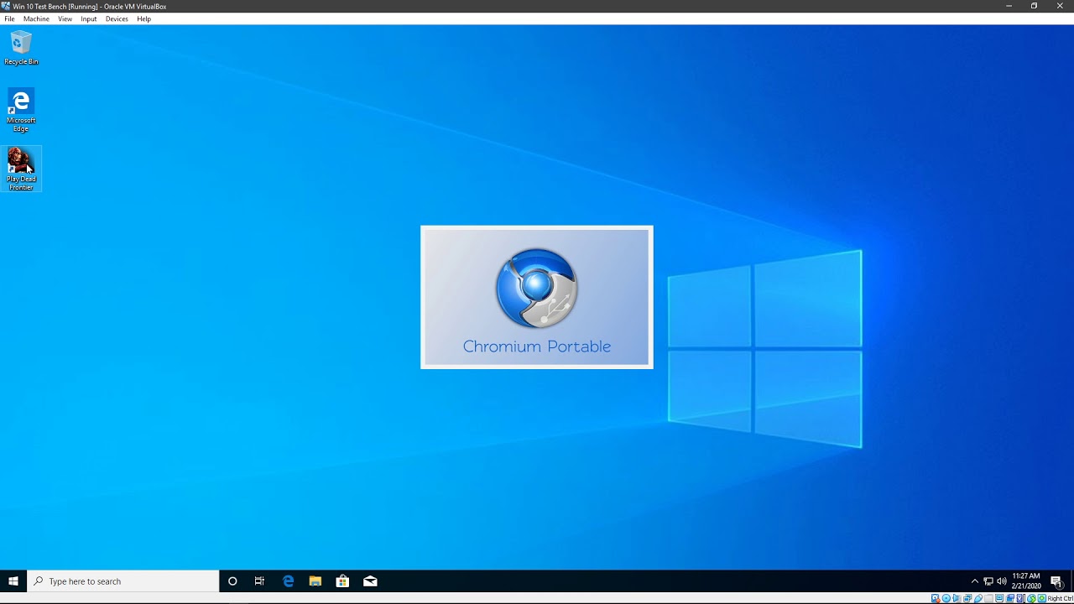Restore down the VirtualBox window
Viewport: 1074px width, 604px height.
1034,6
